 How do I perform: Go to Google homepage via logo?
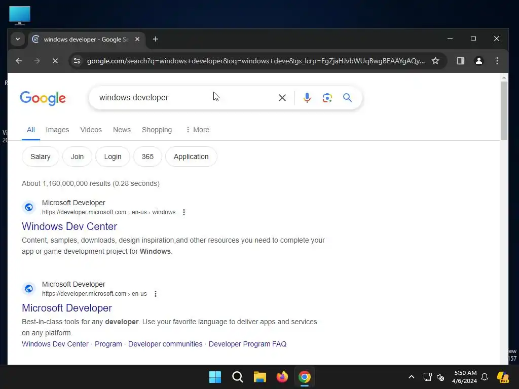click(43, 98)
